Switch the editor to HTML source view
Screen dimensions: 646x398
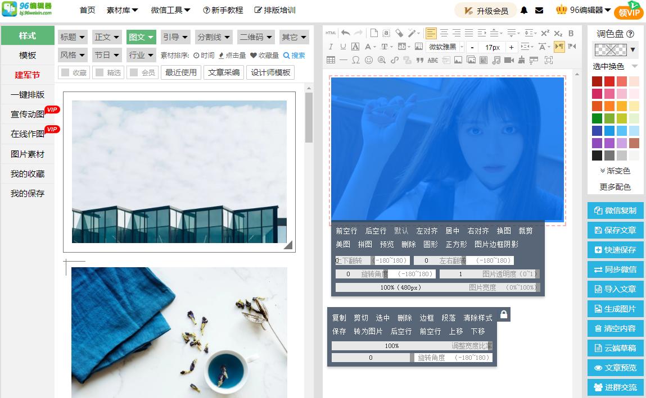(x=331, y=33)
